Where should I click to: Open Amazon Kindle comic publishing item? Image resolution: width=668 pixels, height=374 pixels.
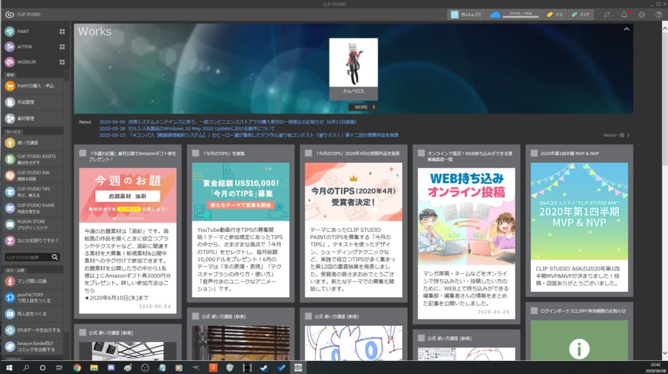(x=33, y=347)
